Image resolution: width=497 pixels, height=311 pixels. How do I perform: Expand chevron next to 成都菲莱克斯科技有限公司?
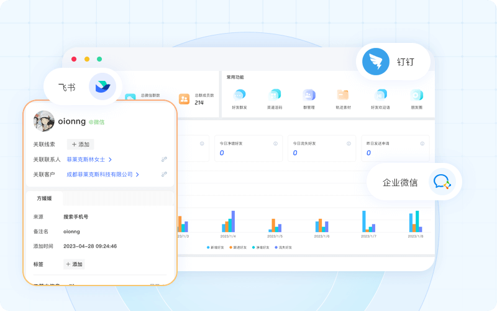pyautogui.click(x=137, y=175)
